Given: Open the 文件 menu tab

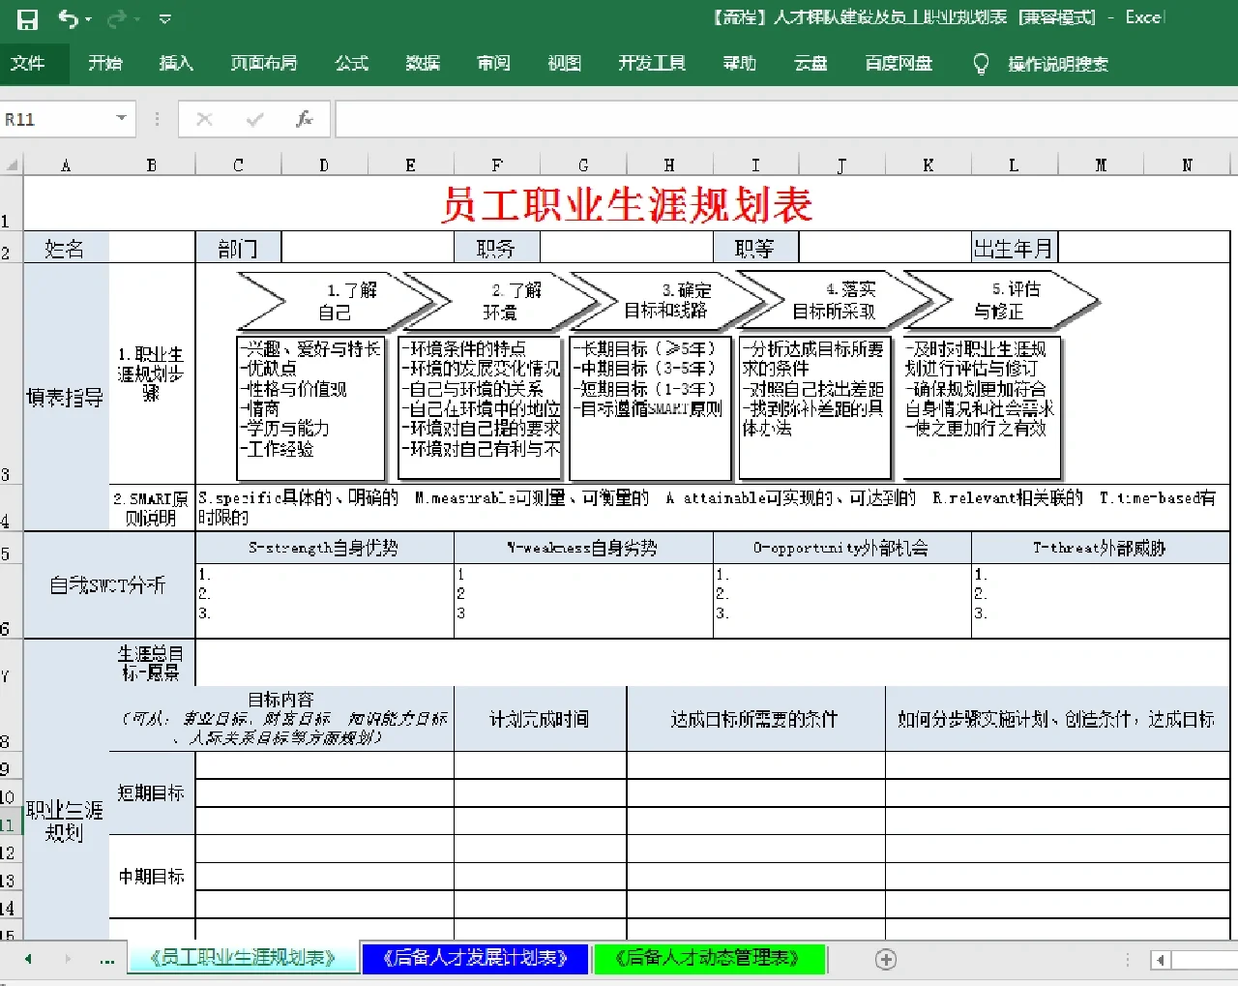Looking at the screenshot, I should click(28, 64).
